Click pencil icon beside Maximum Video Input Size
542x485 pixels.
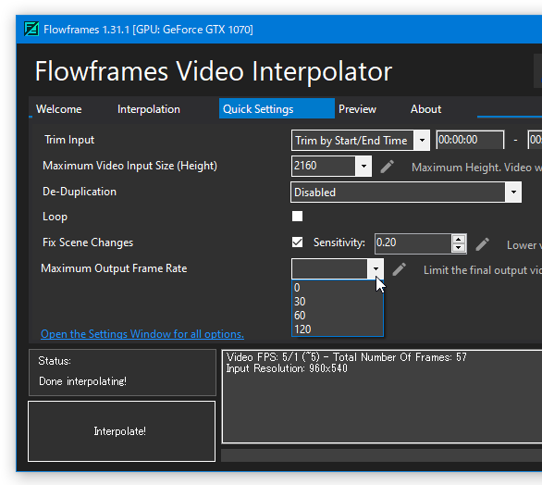(388, 167)
